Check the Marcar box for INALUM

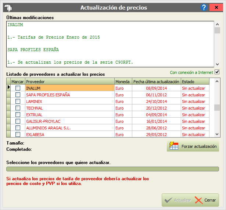pyautogui.click(x=18, y=88)
